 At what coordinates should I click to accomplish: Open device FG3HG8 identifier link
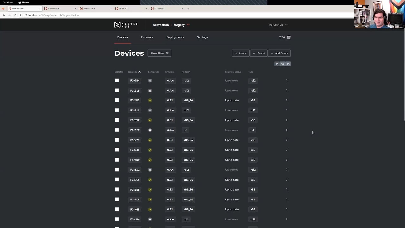pos(135,209)
